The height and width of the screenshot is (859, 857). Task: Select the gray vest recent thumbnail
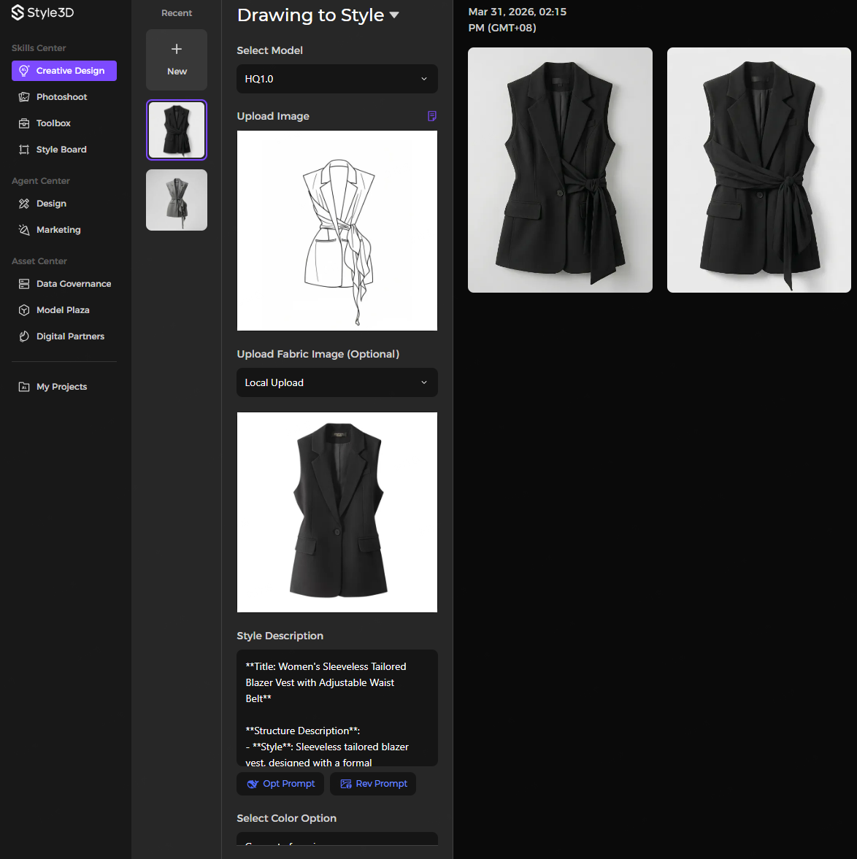click(177, 200)
